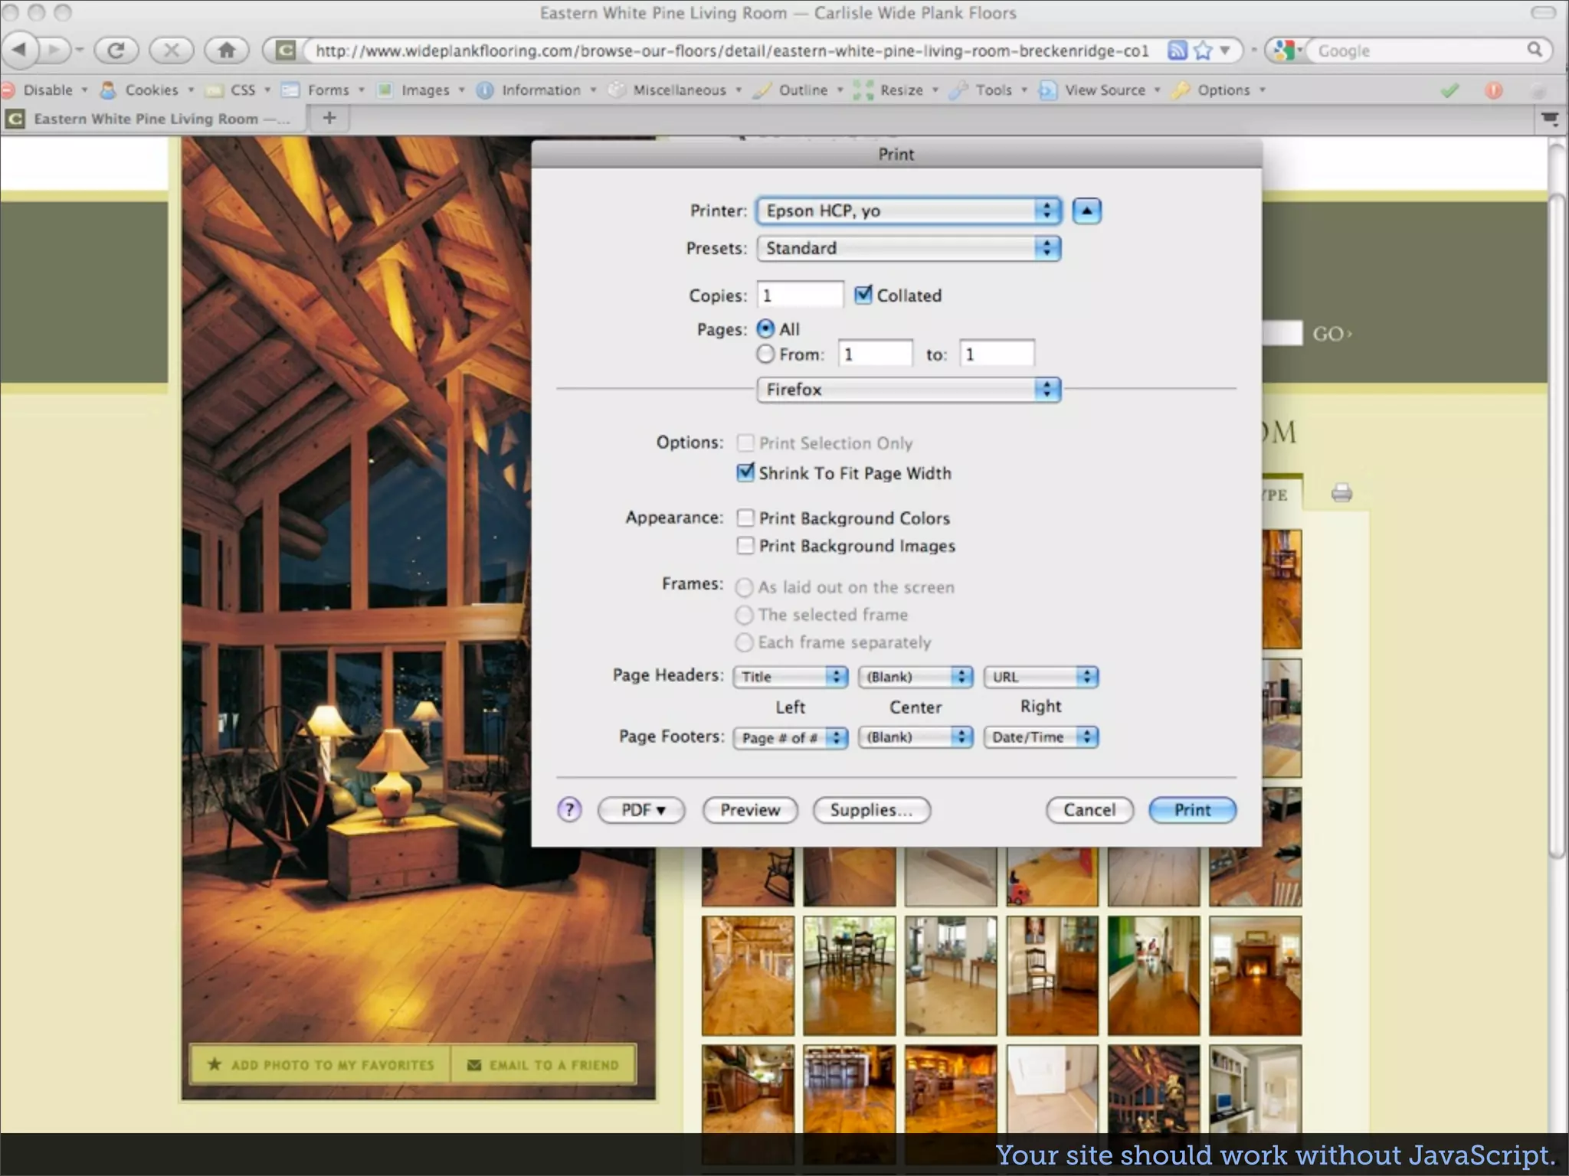This screenshot has width=1569, height=1176.
Task: Collapse the dialog with the blue triangle button
Action: click(1086, 211)
